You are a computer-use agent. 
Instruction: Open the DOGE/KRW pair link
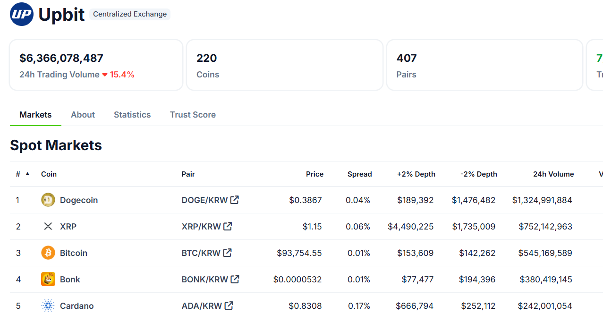tap(204, 200)
